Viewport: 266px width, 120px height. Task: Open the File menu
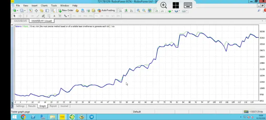tap(18, 6)
